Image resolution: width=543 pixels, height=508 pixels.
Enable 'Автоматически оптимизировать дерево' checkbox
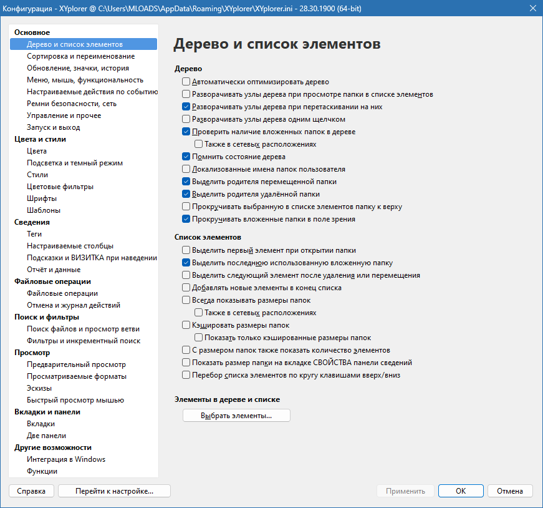tap(186, 82)
